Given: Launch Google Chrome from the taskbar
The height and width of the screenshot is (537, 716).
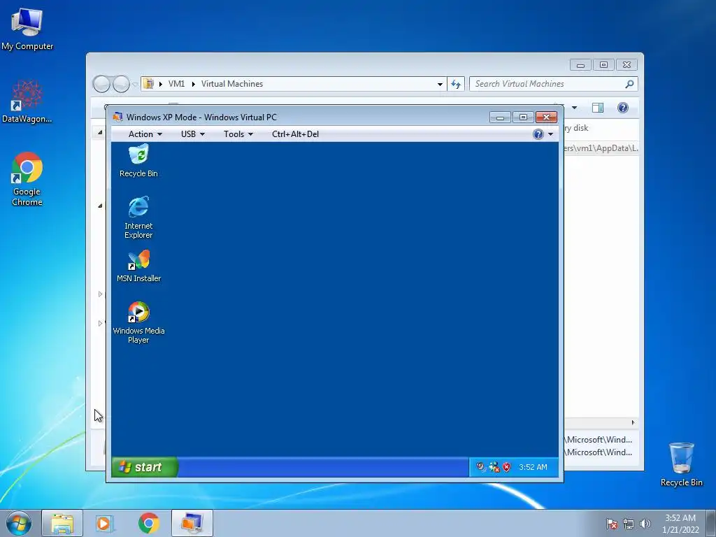Looking at the screenshot, I should (x=149, y=523).
